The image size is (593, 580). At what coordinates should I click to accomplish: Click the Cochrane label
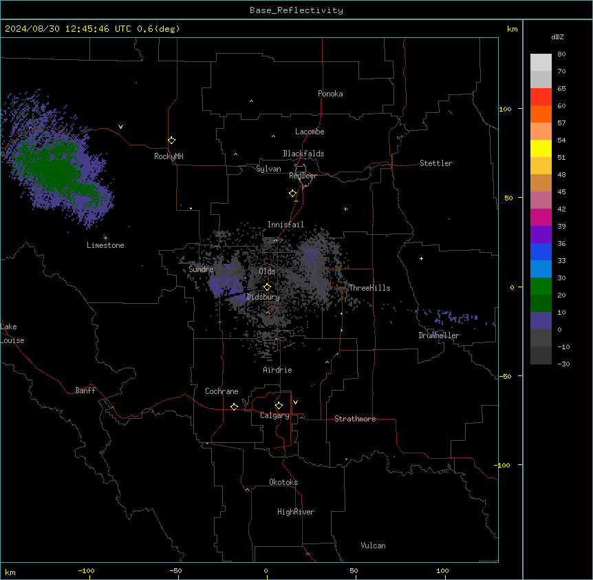click(x=222, y=391)
